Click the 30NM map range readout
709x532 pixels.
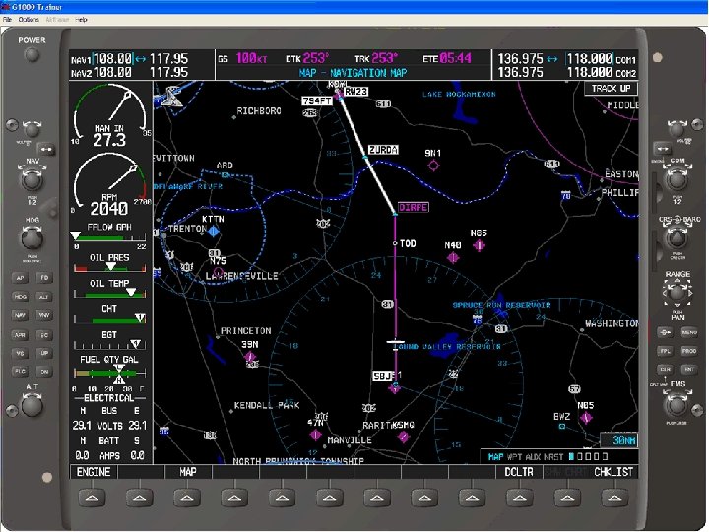point(619,440)
